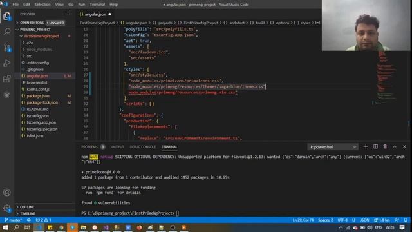Click Ln 29, Col 74 in status bar
This screenshot has width=412, height=232.
click(303, 220)
